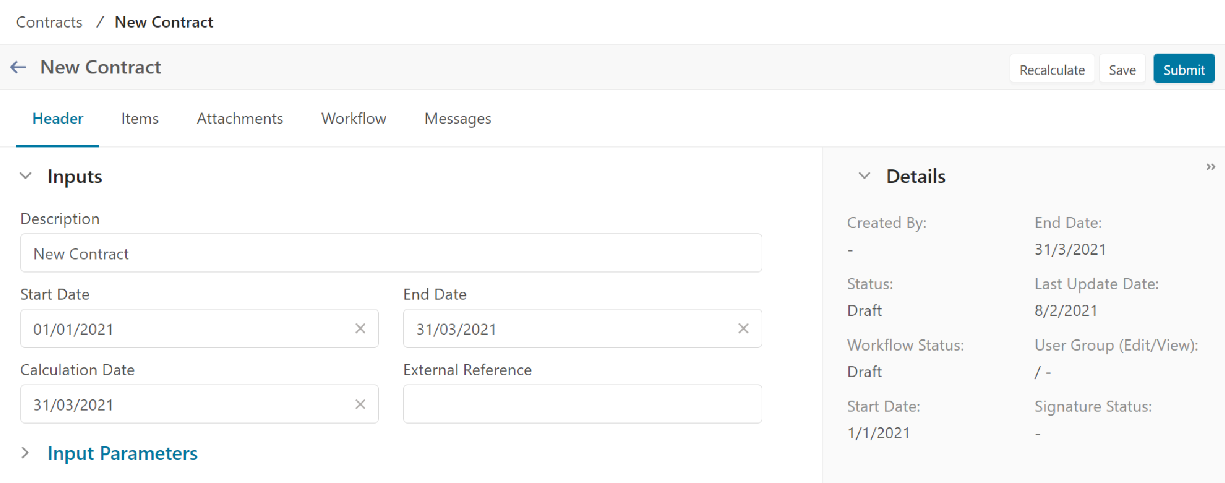Save the contract
The image size is (1225, 483).
pos(1122,70)
